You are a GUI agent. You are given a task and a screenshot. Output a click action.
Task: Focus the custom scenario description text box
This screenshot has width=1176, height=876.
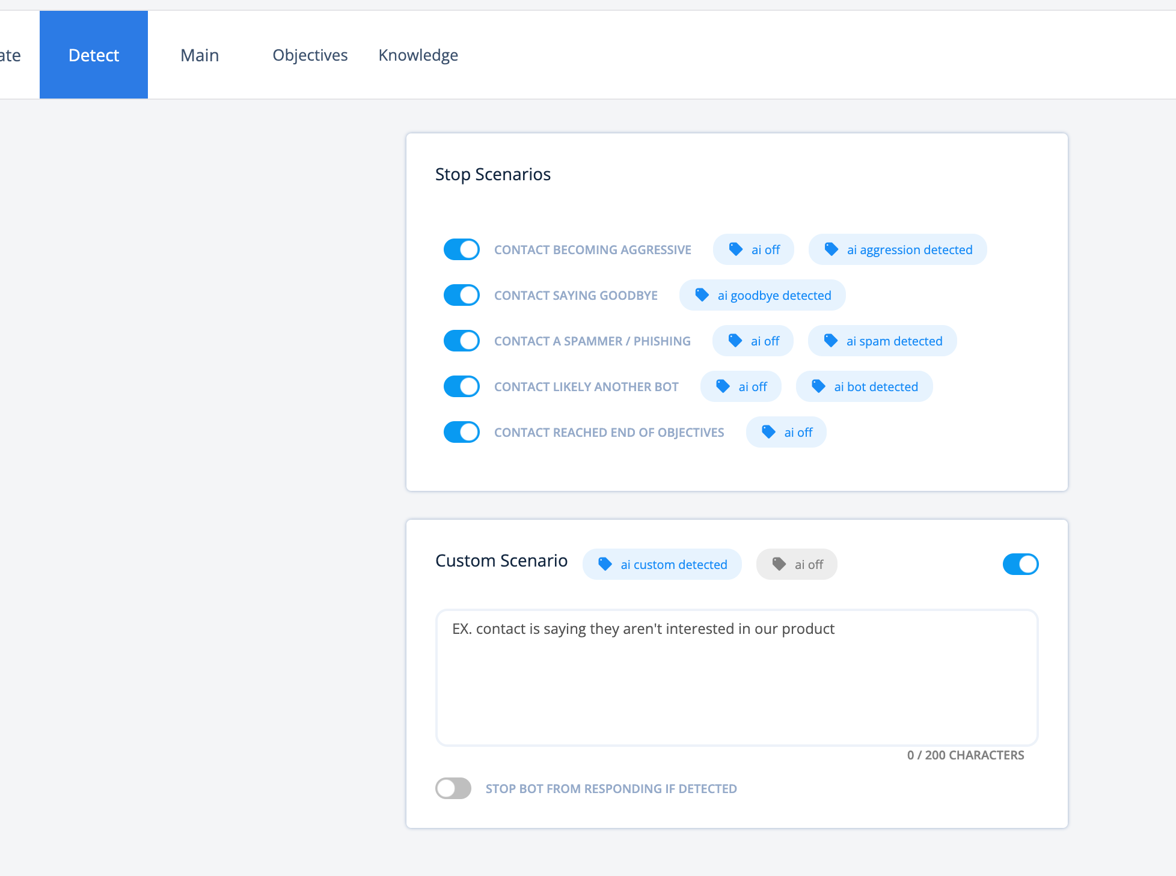(737, 678)
